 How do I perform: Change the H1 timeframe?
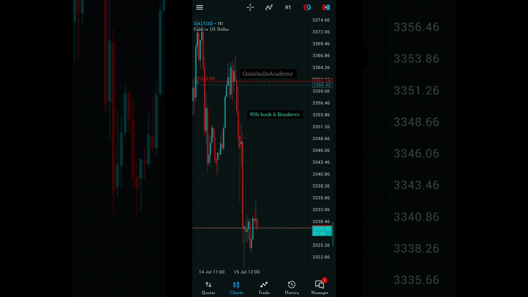point(288,7)
